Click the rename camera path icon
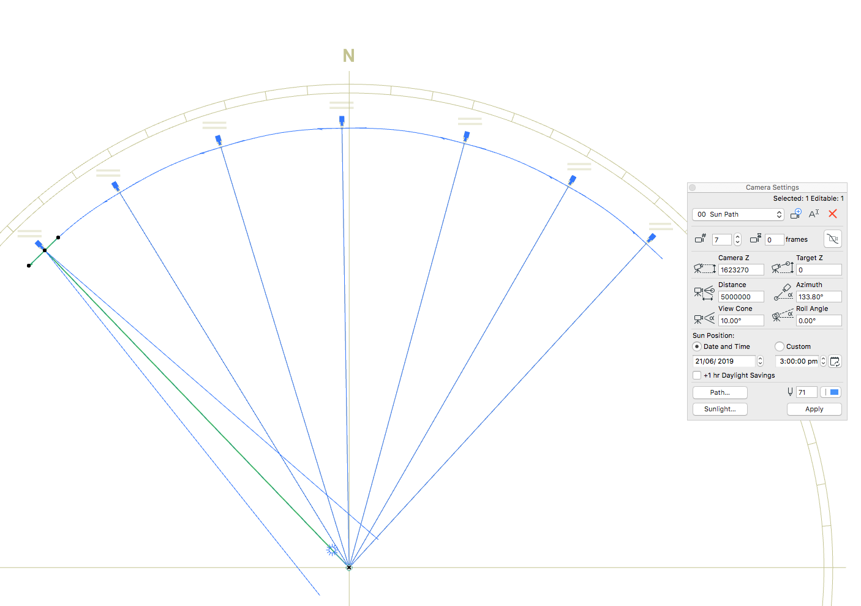Image resolution: width=861 pixels, height=606 pixels. (x=814, y=214)
